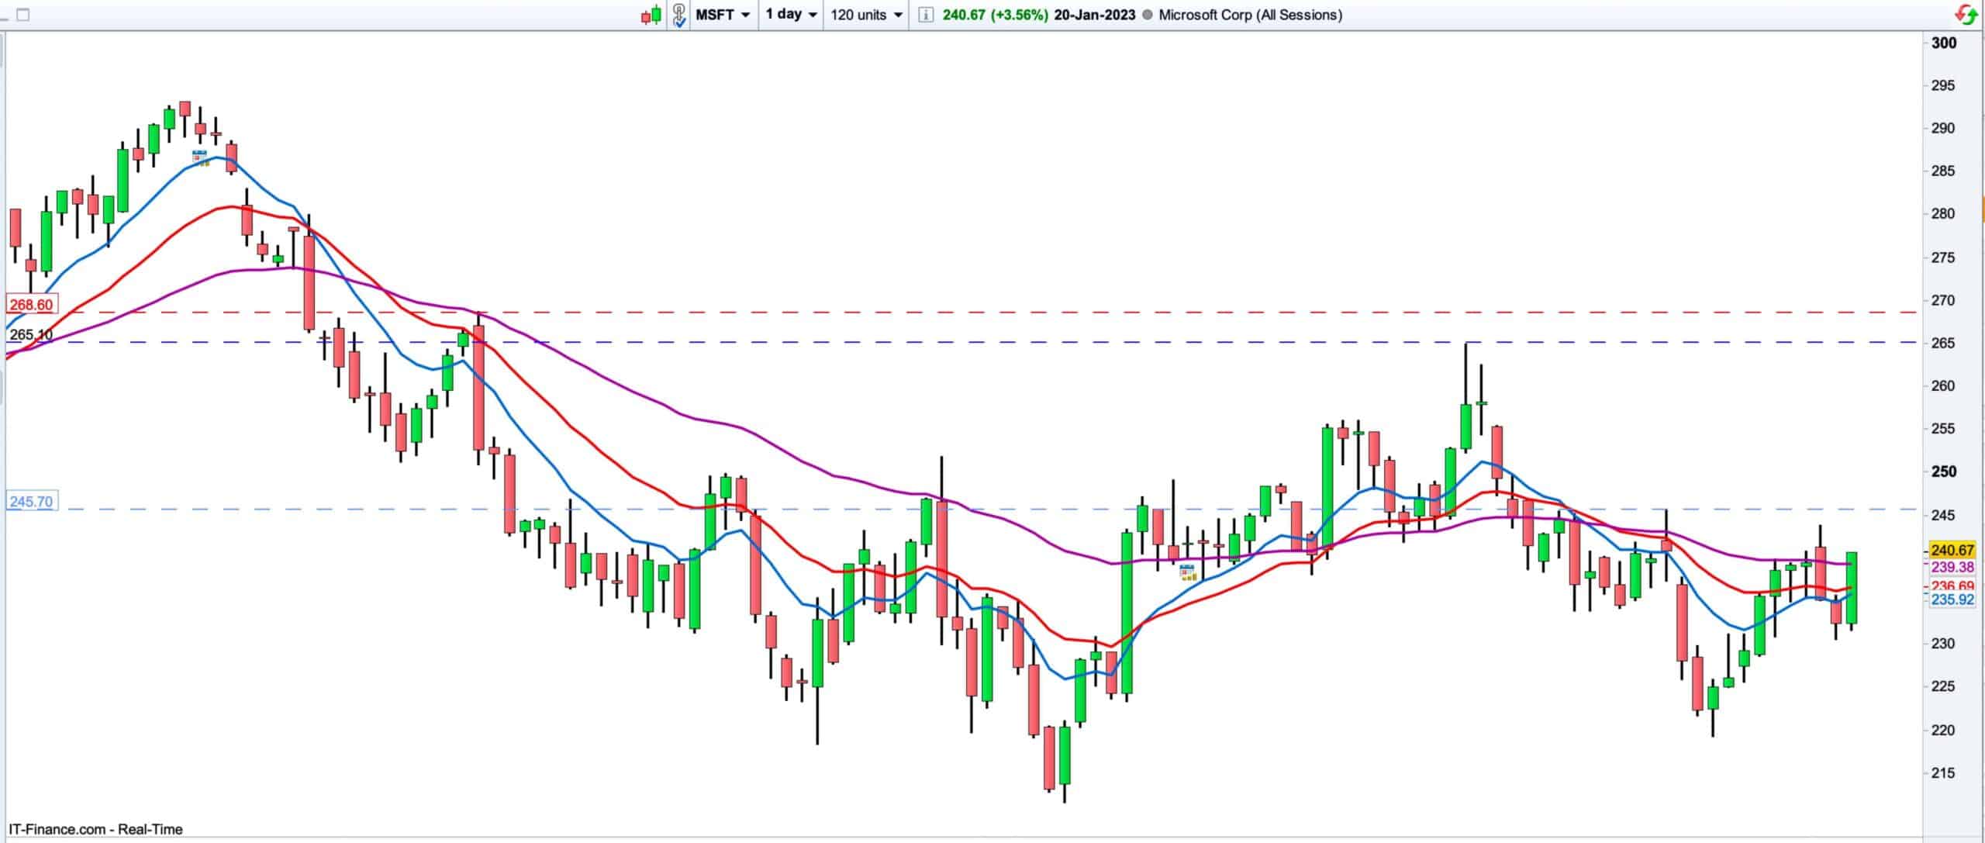
Task: Click the 300 price axis label
Action: click(x=1943, y=43)
